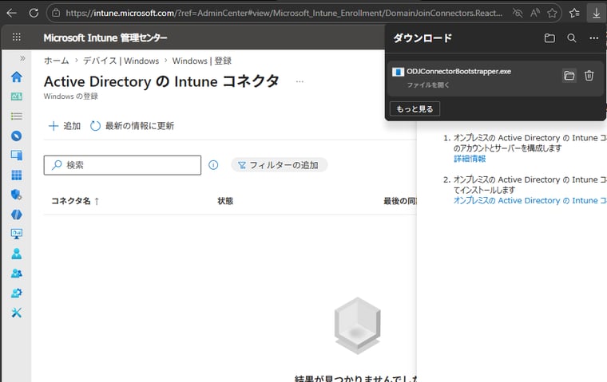Click the site lock icon in address bar

click(x=56, y=13)
